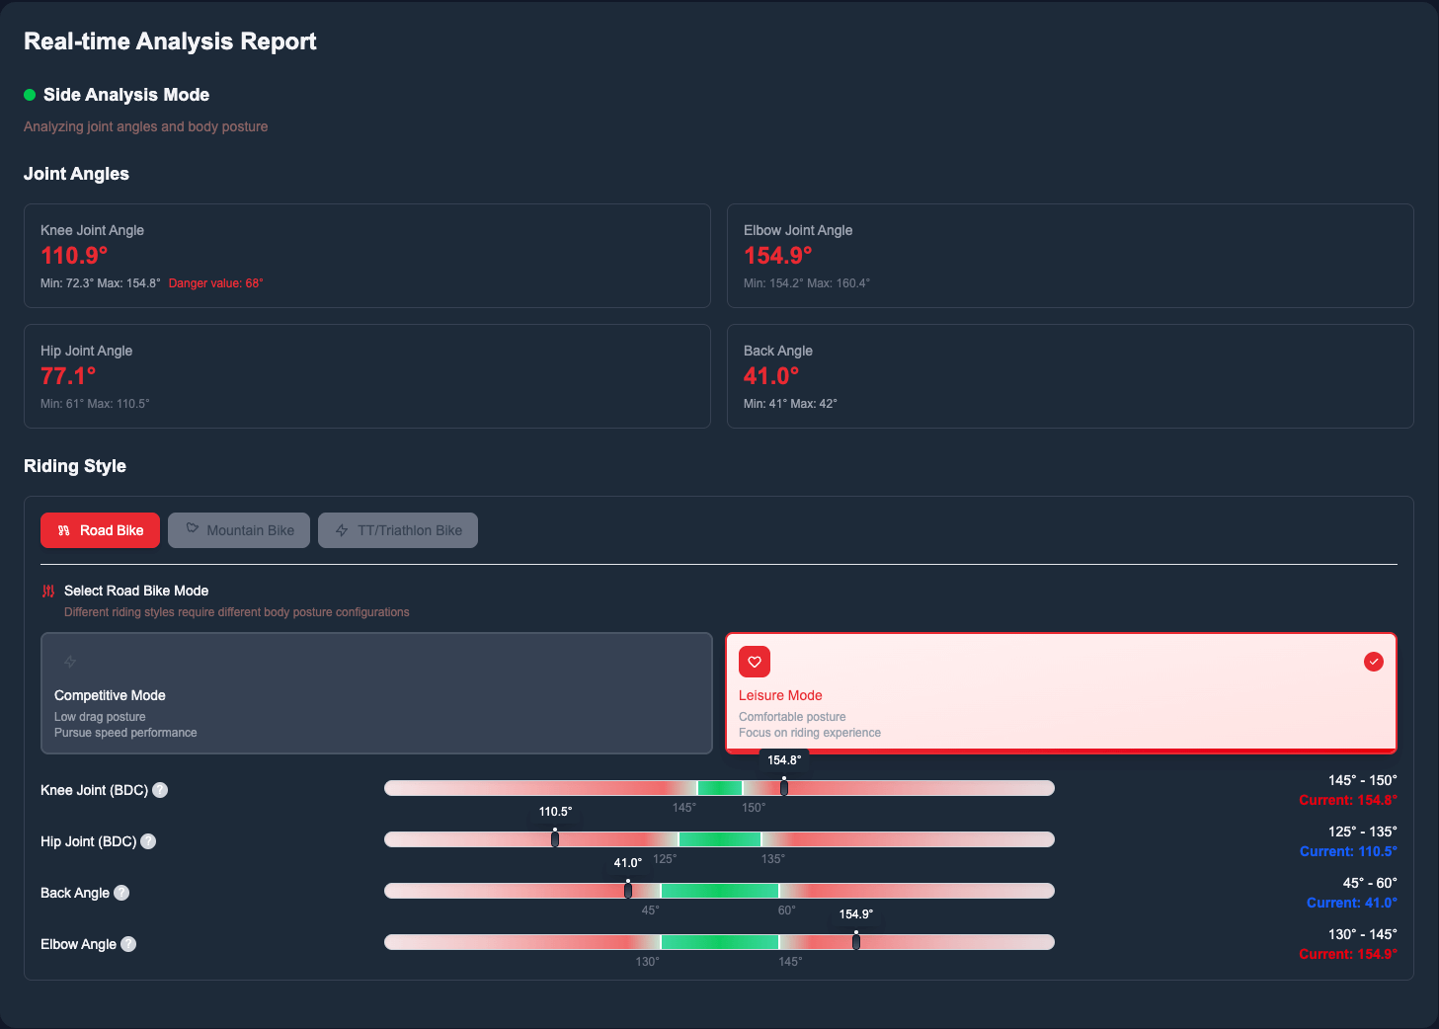Viewport: 1439px width, 1029px height.
Task: Click the sliders icon beside Select Road Bike Mode
Action: pyautogui.click(x=48, y=591)
